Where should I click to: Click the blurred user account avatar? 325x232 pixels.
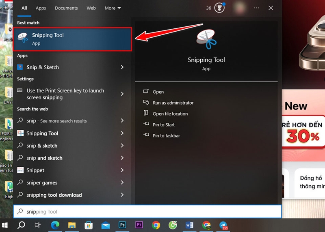[x=240, y=8]
